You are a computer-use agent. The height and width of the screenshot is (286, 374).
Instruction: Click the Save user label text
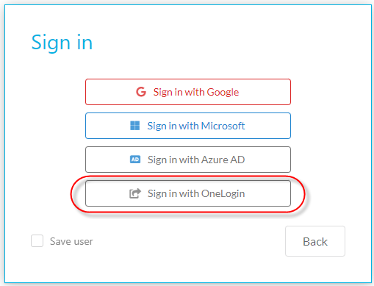click(71, 241)
